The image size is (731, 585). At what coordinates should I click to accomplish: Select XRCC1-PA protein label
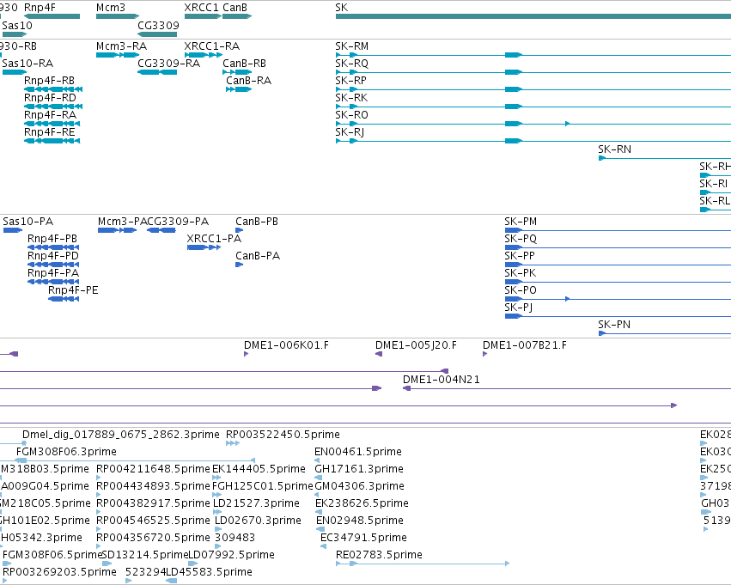tap(214, 239)
